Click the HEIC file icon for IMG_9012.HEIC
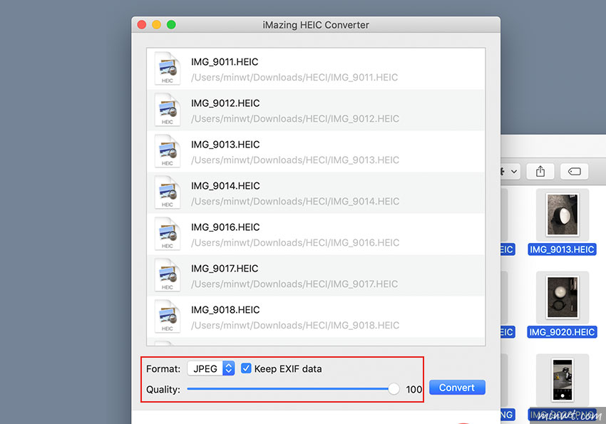 click(x=168, y=110)
